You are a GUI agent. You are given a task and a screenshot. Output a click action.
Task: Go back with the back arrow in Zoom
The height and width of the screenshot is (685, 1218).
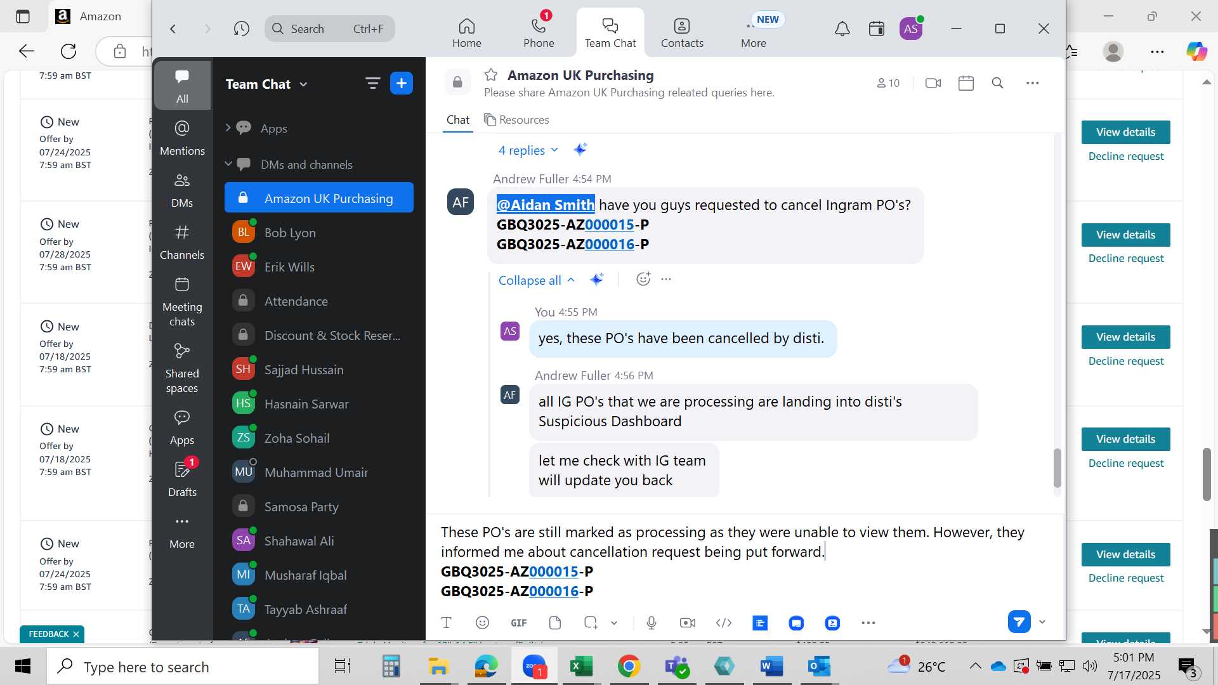tap(173, 29)
